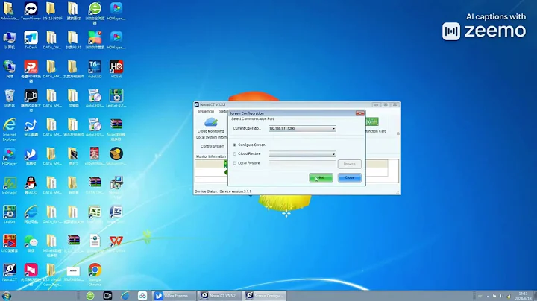This screenshot has height=301, width=537.
Task: Launch the 360 browser green e icon
Action: (95, 13)
